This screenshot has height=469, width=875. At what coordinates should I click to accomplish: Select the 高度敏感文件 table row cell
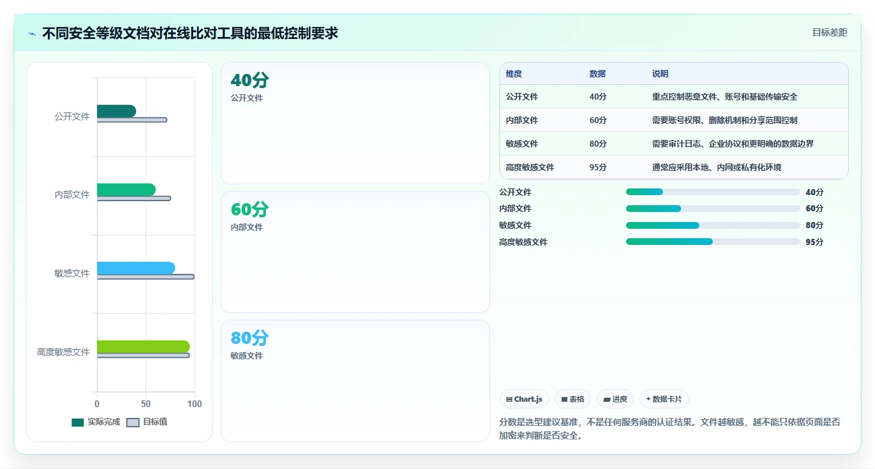point(530,168)
